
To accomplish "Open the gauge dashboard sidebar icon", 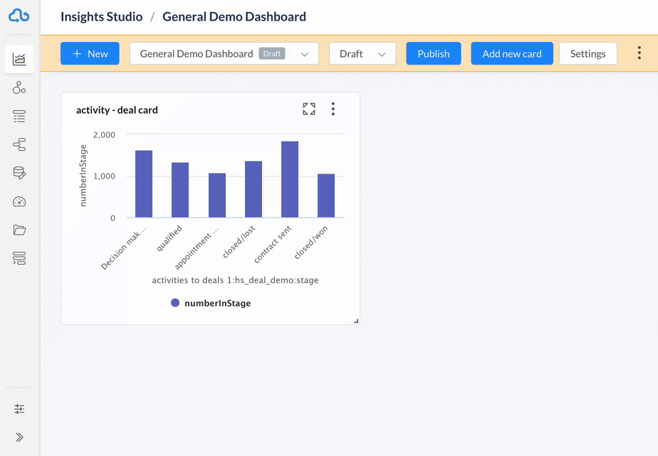I will (19, 201).
